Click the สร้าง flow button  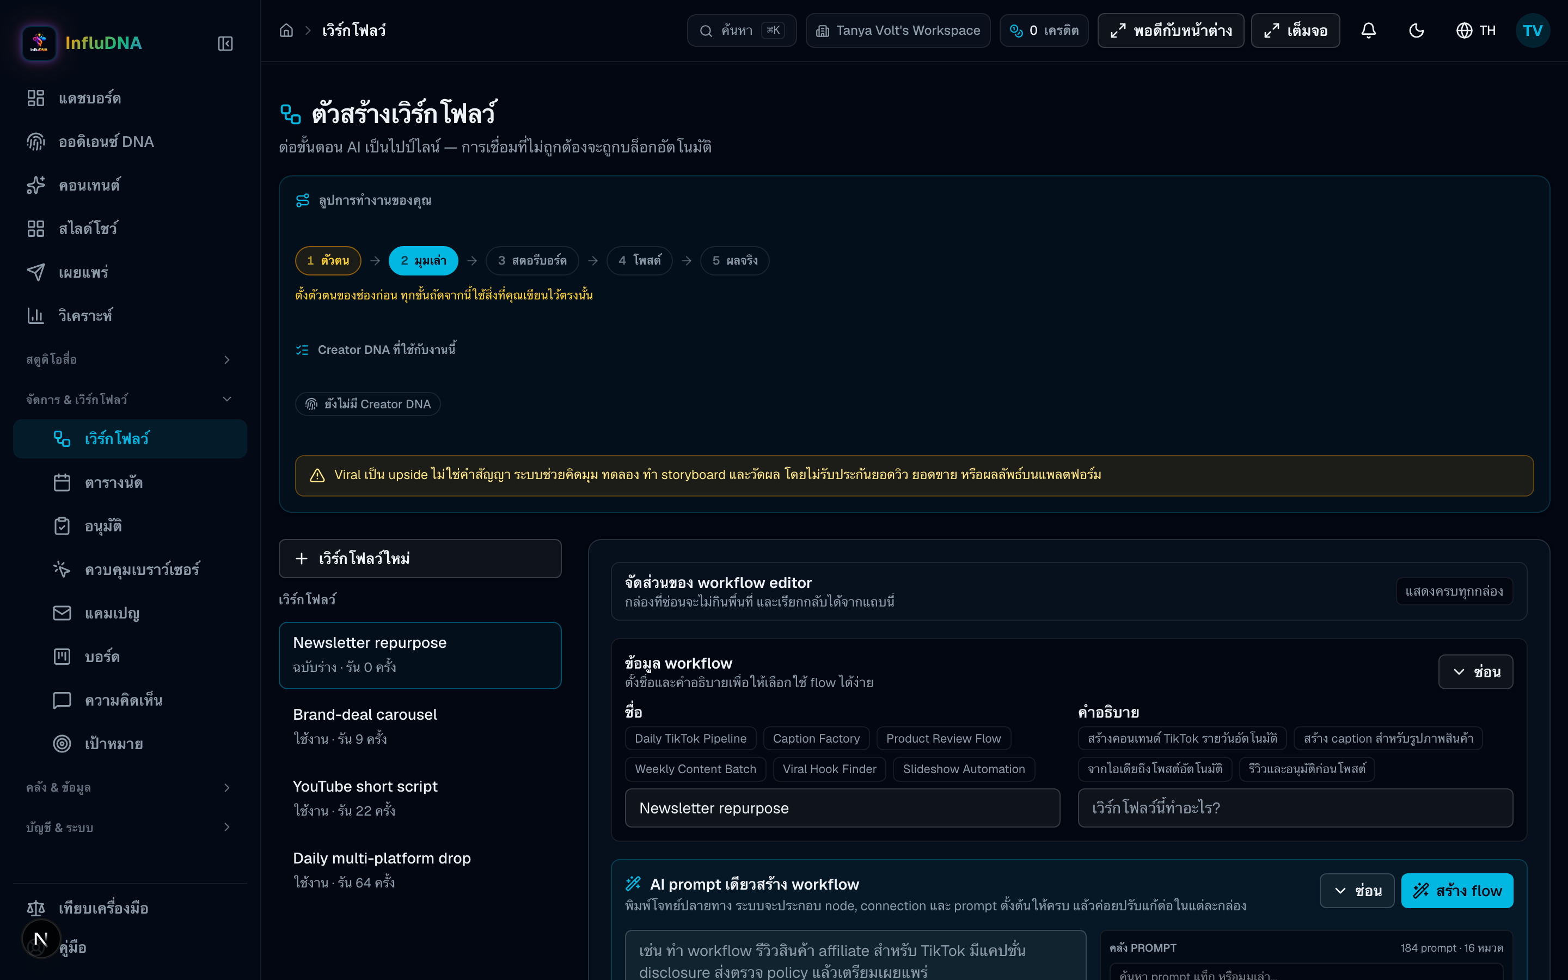(1456, 891)
